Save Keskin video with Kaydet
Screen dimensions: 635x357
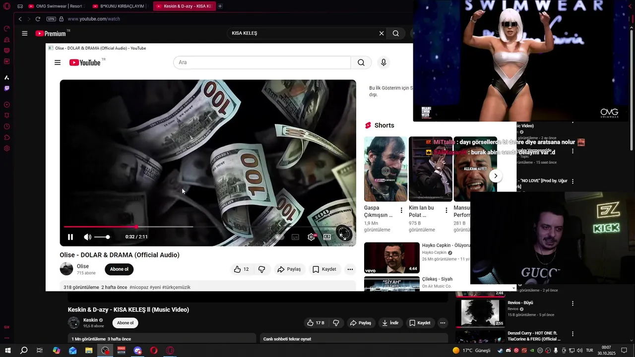pos(420,323)
